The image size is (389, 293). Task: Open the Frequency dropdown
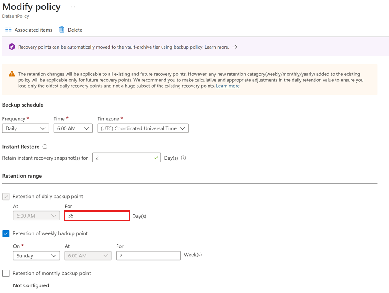coord(25,128)
